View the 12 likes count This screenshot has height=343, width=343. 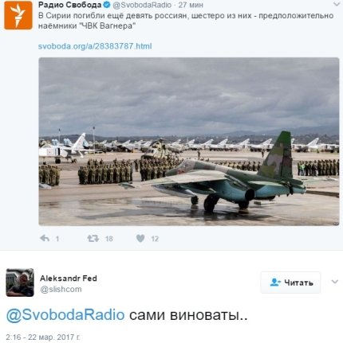(x=155, y=239)
